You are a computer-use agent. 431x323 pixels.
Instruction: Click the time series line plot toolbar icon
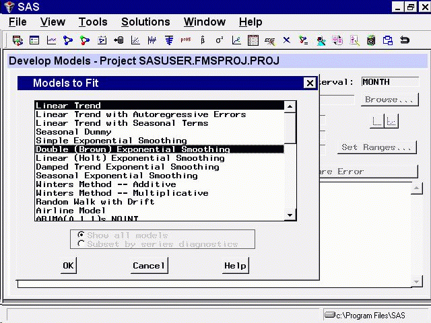(51, 40)
